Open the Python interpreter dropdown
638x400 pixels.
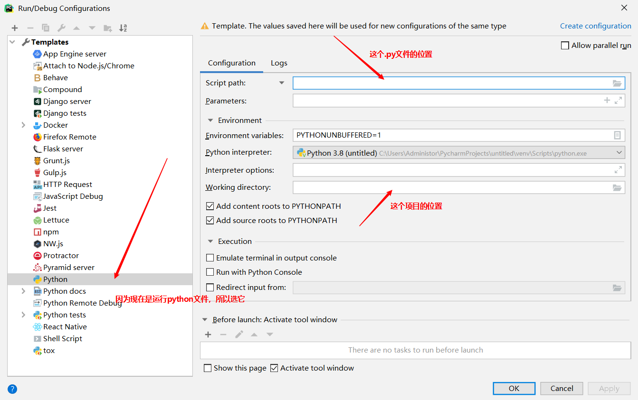(x=619, y=153)
